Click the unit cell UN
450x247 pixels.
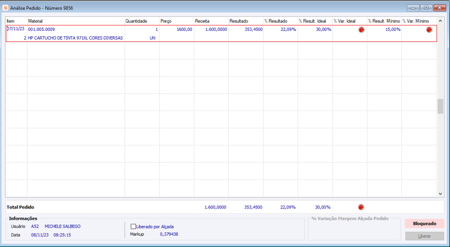(x=152, y=38)
